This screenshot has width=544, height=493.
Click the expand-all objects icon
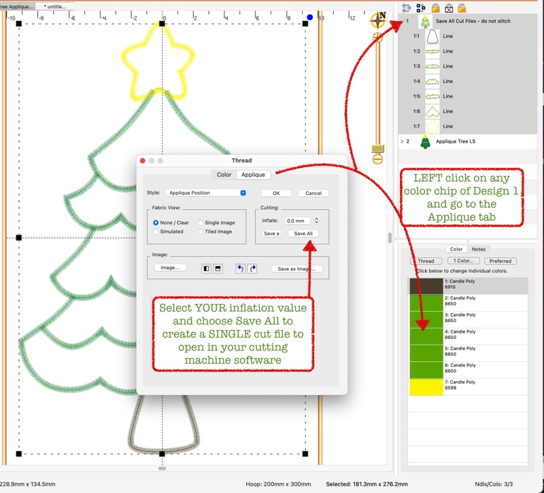point(407,8)
